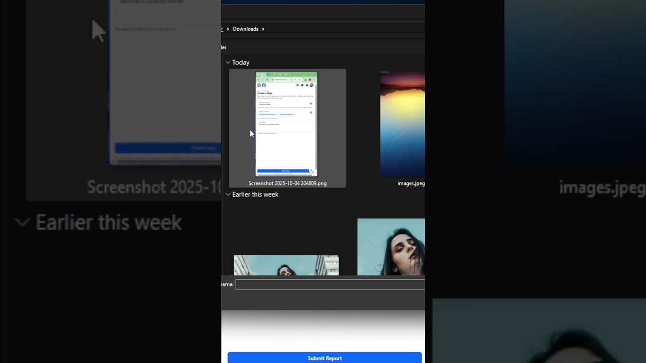
Task: Select the woman portrait close-up thumbnail
Action: pyautogui.click(x=391, y=247)
